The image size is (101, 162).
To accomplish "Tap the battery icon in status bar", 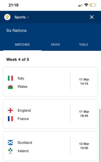I will pos(93,5).
